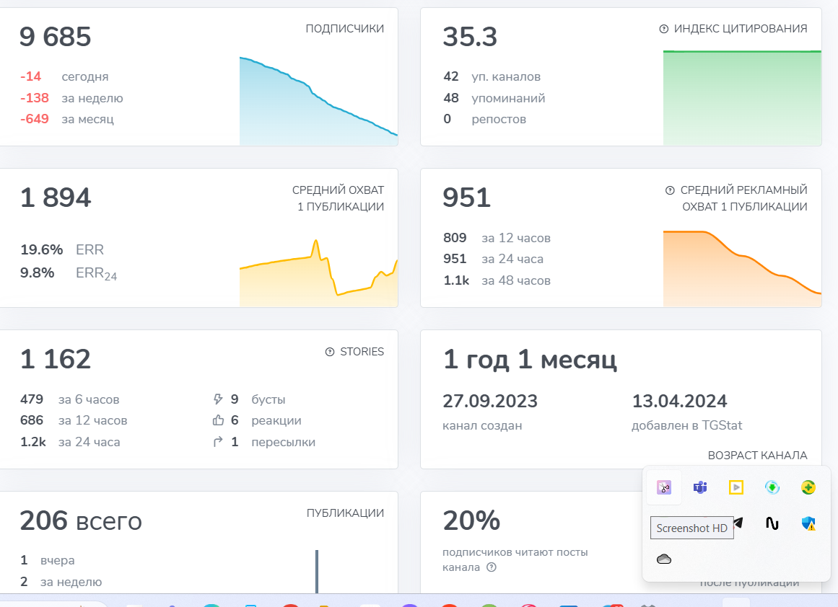Open Screenshot HD scissors tray icon
Image resolution: width=838 pixels, height=607 pixels.
coord(664,487)
